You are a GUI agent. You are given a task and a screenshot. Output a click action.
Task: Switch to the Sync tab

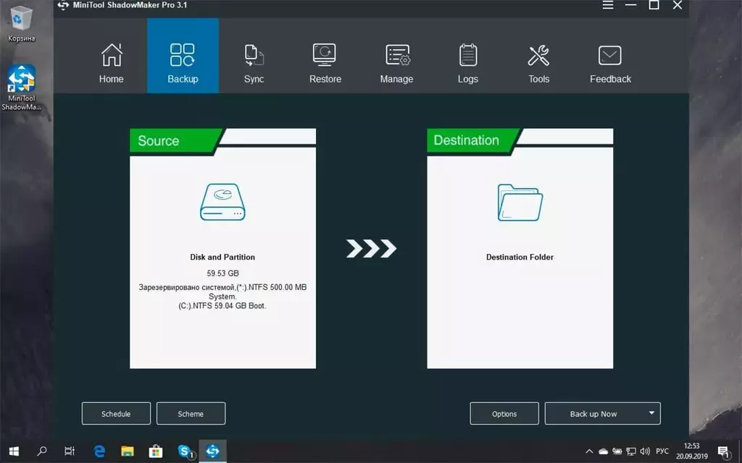[254, 62]
